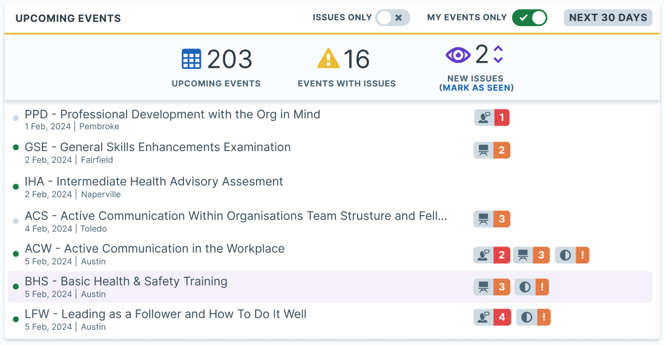
Task: Click the purple eye new issues icon
Action: tap(458, 55)
